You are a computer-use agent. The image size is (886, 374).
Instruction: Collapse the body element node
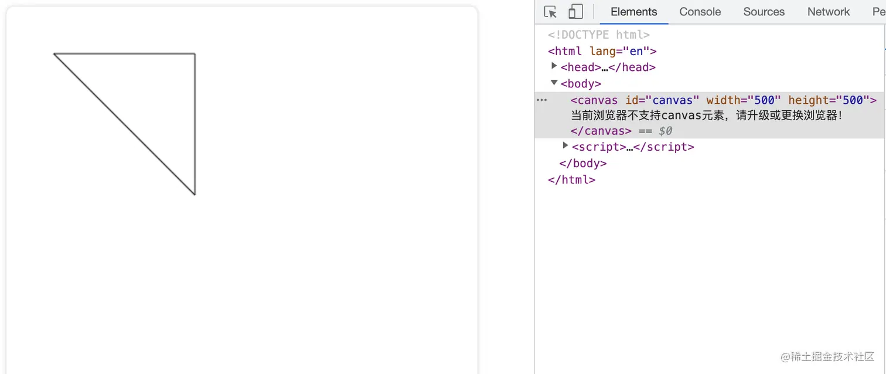coord(554,83)
